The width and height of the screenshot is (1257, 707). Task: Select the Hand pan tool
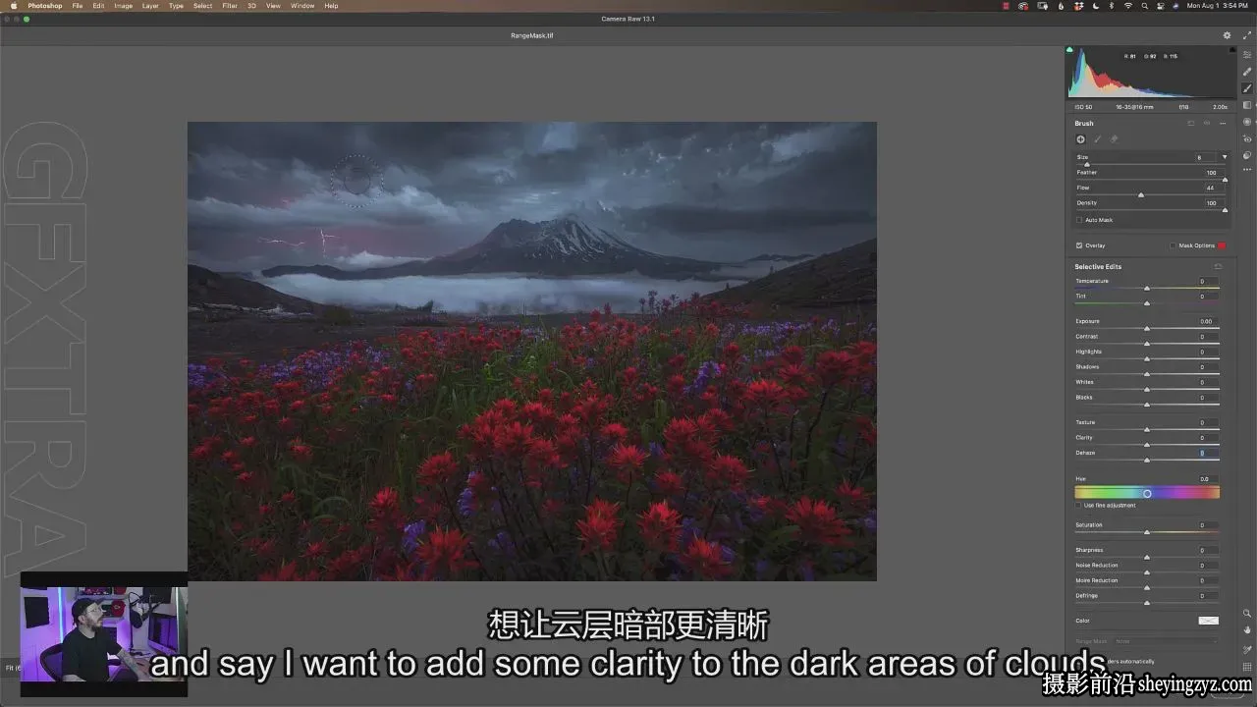point(1247,630)
